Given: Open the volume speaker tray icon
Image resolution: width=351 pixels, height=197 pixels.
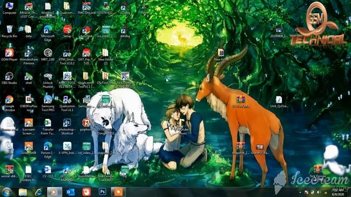Looking at the screenshot, I should tap(319, 192).
